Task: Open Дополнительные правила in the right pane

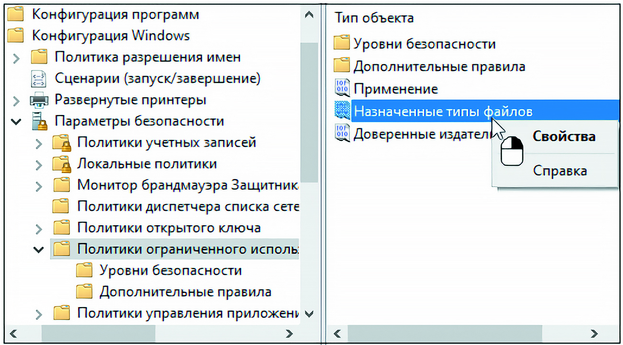Action: [x=439, y=67]
